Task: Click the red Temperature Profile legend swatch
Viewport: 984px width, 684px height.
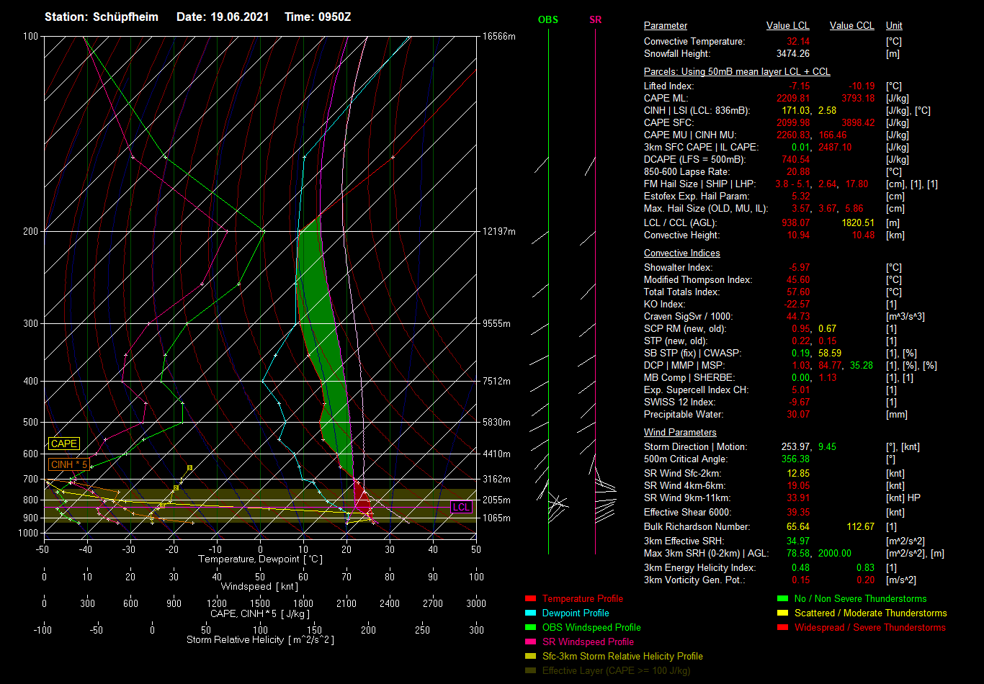Action: coord(531,599)
